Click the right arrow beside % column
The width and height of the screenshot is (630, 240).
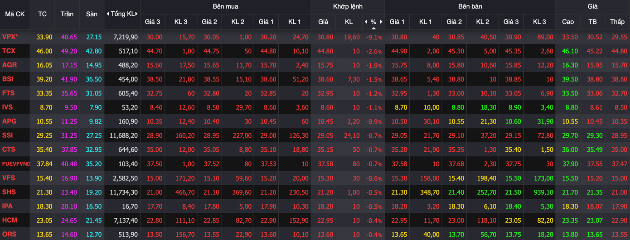[x=381, y=22]
